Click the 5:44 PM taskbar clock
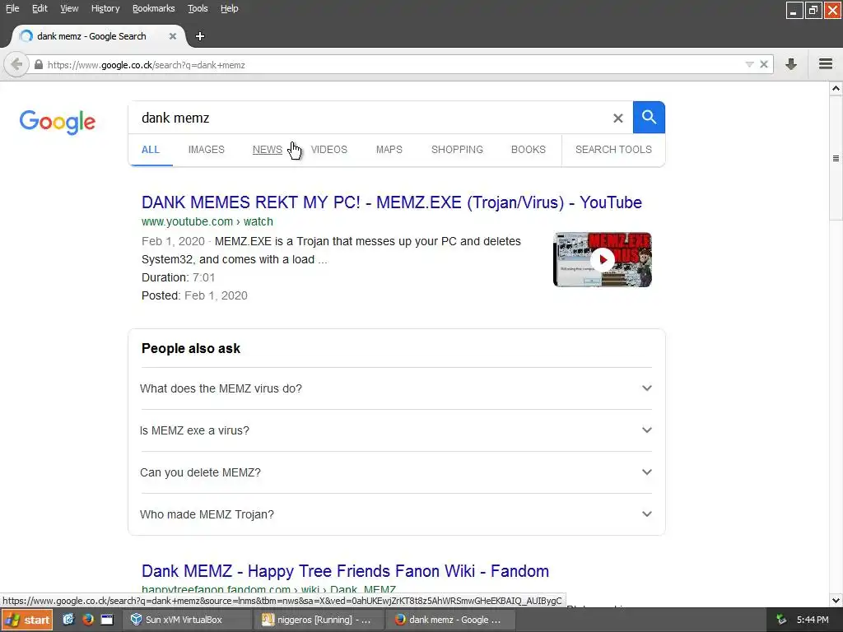This screenshot has width=843, height=632. click(x=813, y=620)
